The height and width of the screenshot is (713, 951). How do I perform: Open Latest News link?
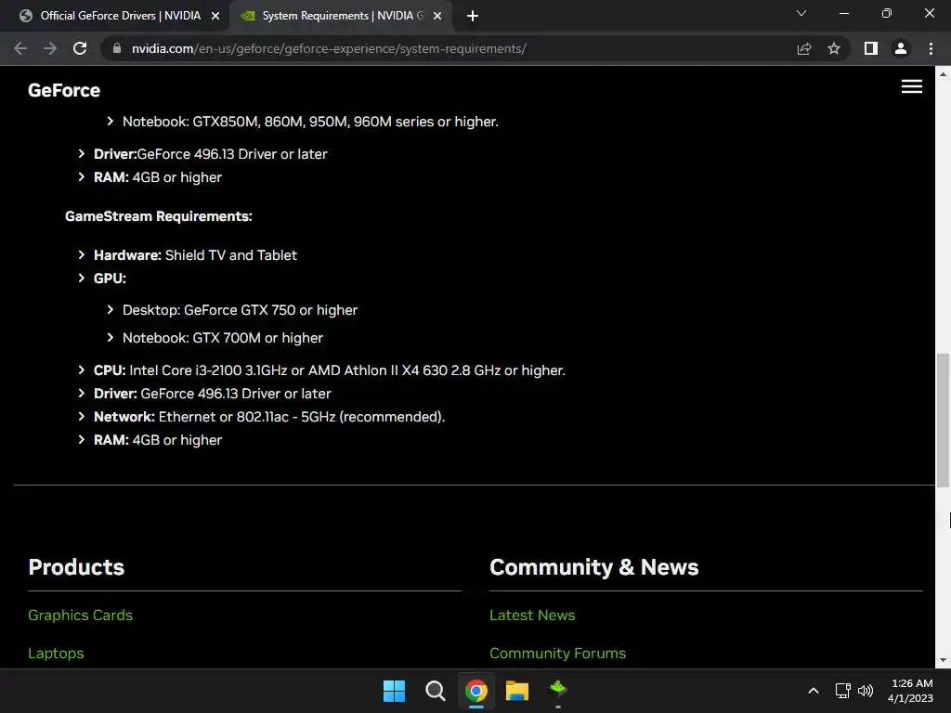[x=532, y=615]
